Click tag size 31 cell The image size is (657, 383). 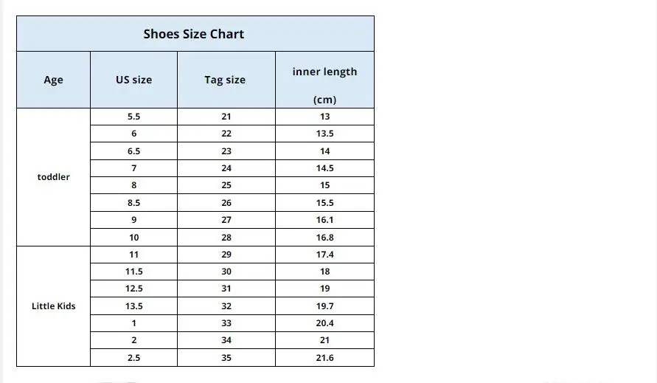coord(226,289)
